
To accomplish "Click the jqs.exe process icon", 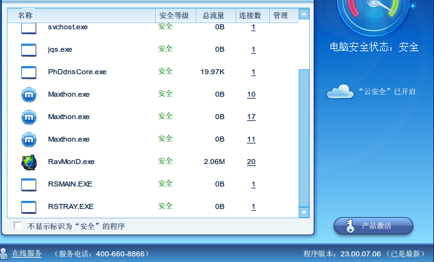I will point(29,50).
